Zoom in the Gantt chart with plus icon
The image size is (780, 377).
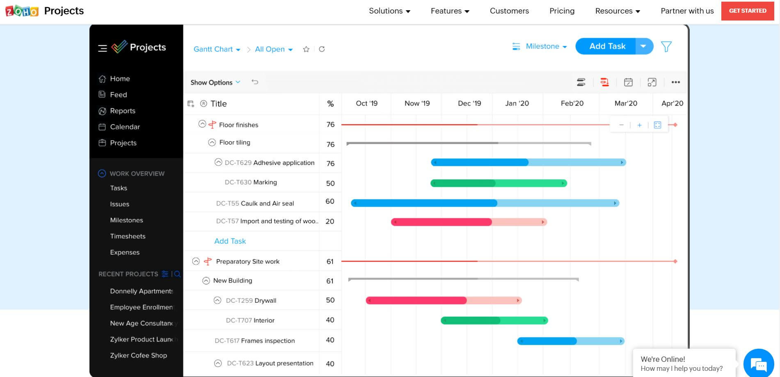point(639,125)
